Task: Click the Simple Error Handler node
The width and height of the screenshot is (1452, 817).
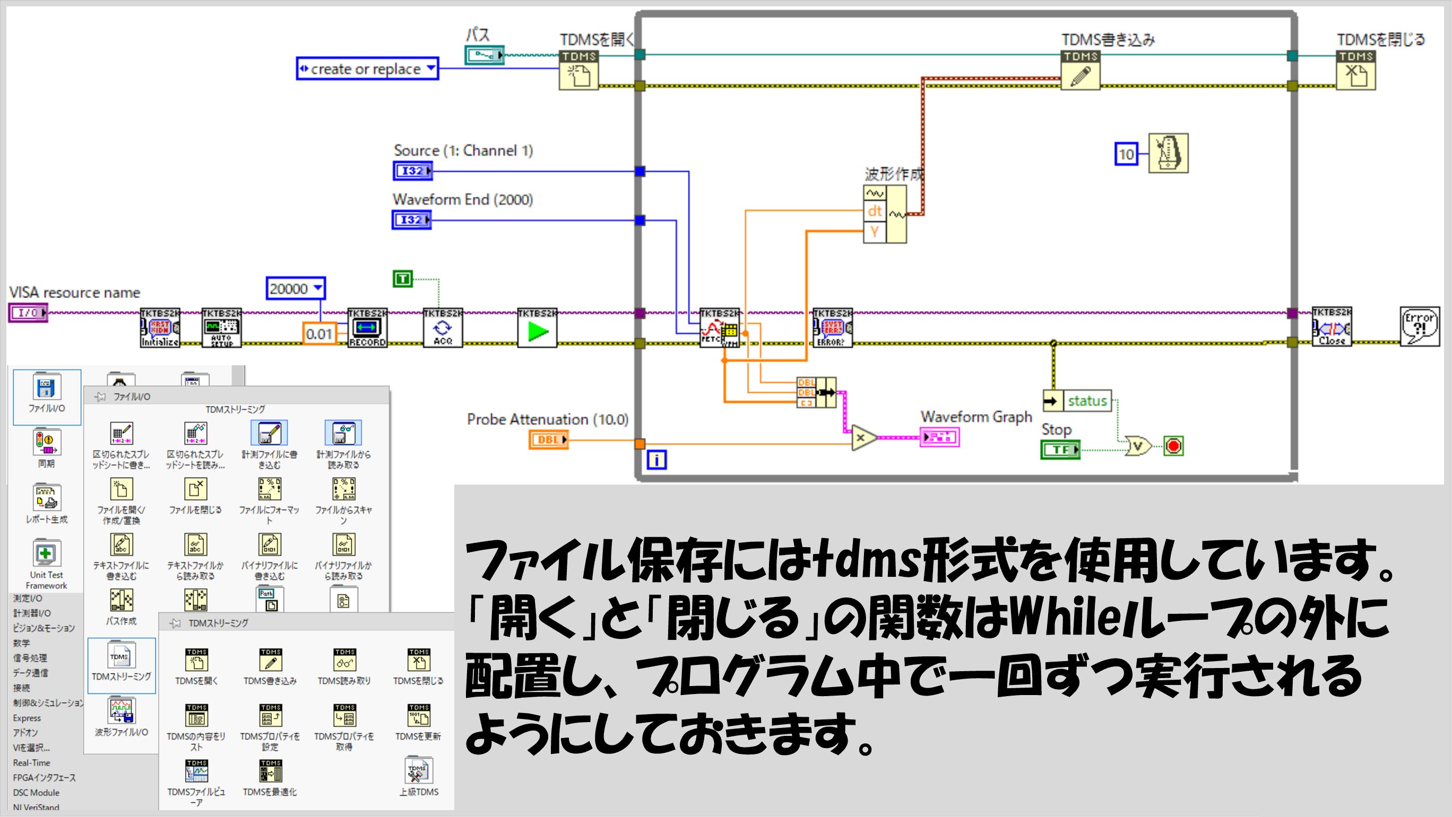Action: [x=1420, y=327]
